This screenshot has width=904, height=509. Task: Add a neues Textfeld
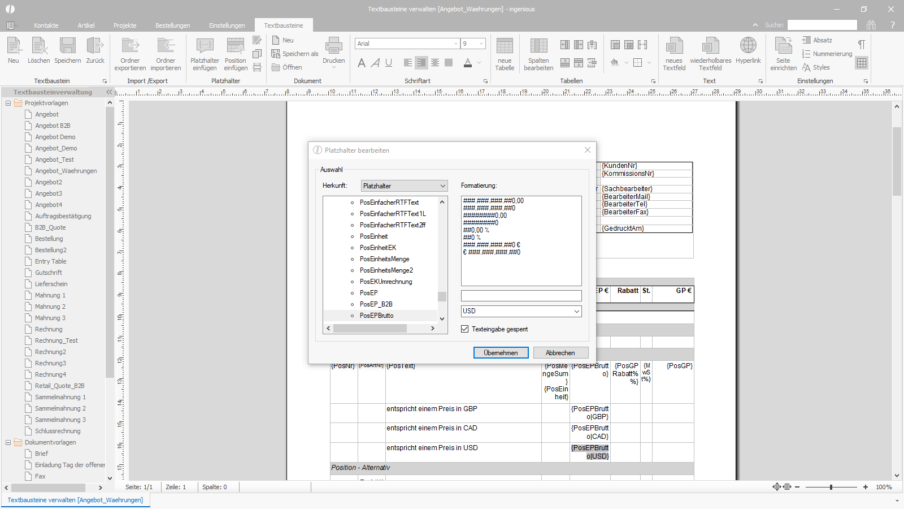(674, 54)
